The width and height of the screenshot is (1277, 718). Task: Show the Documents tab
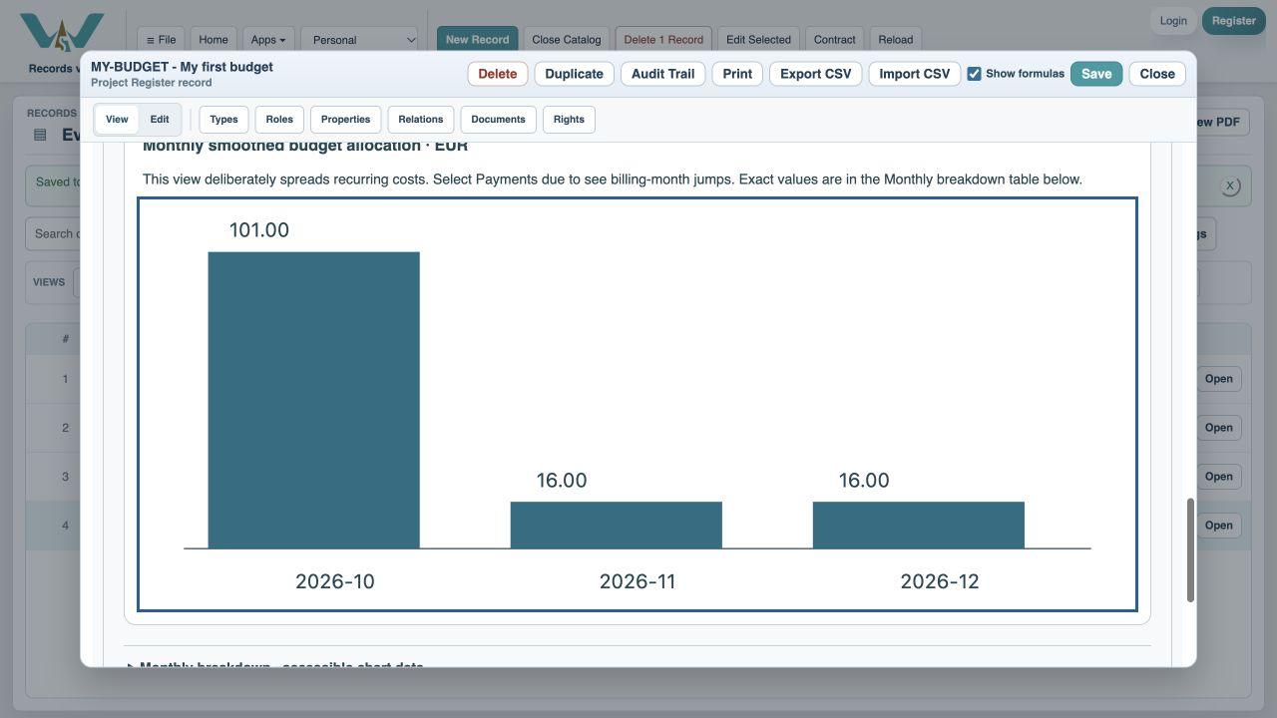[498, 120]
